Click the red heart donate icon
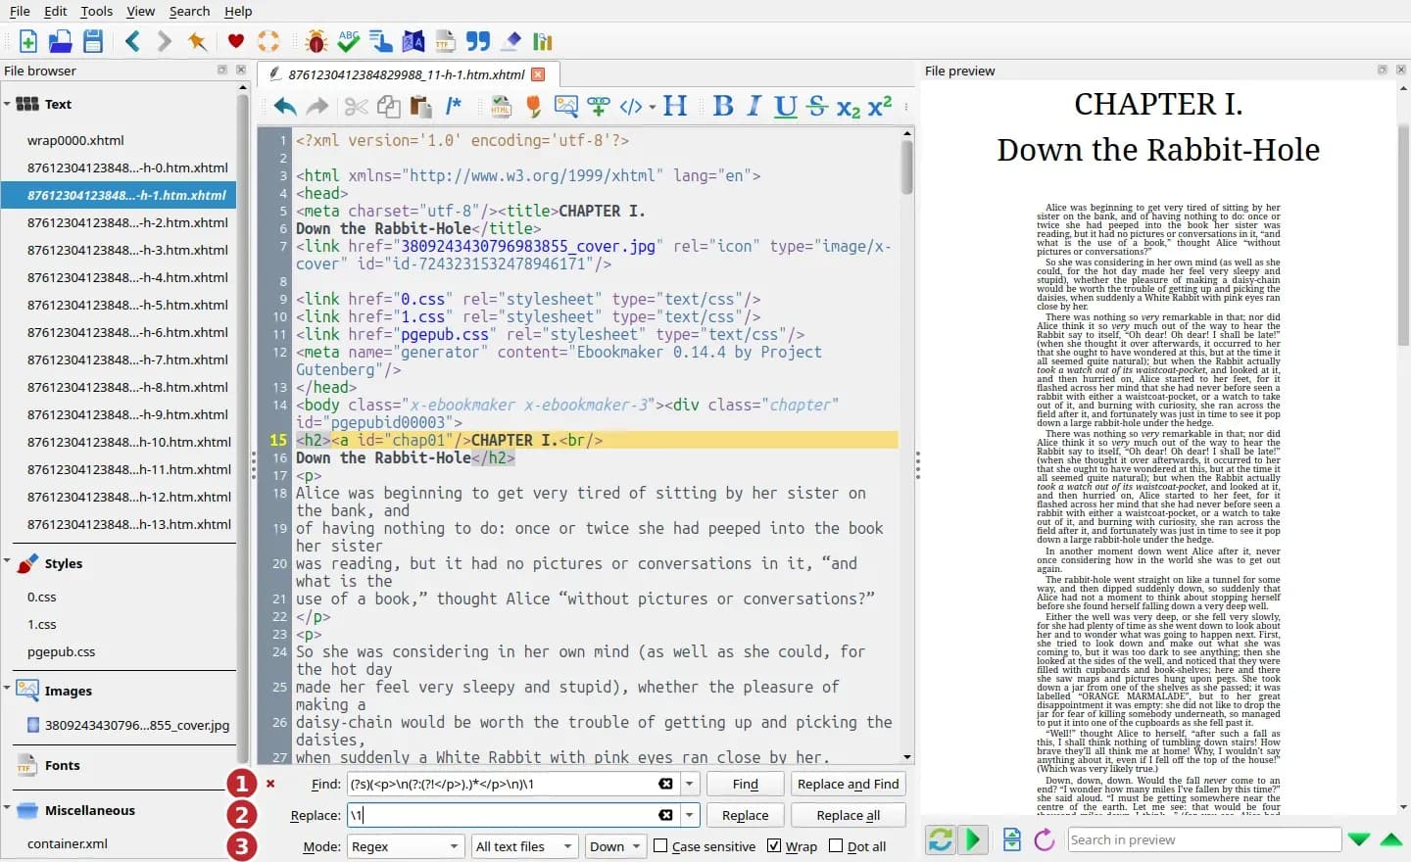The width and height of the screenshot is (1411, 862). coord(235,41)
